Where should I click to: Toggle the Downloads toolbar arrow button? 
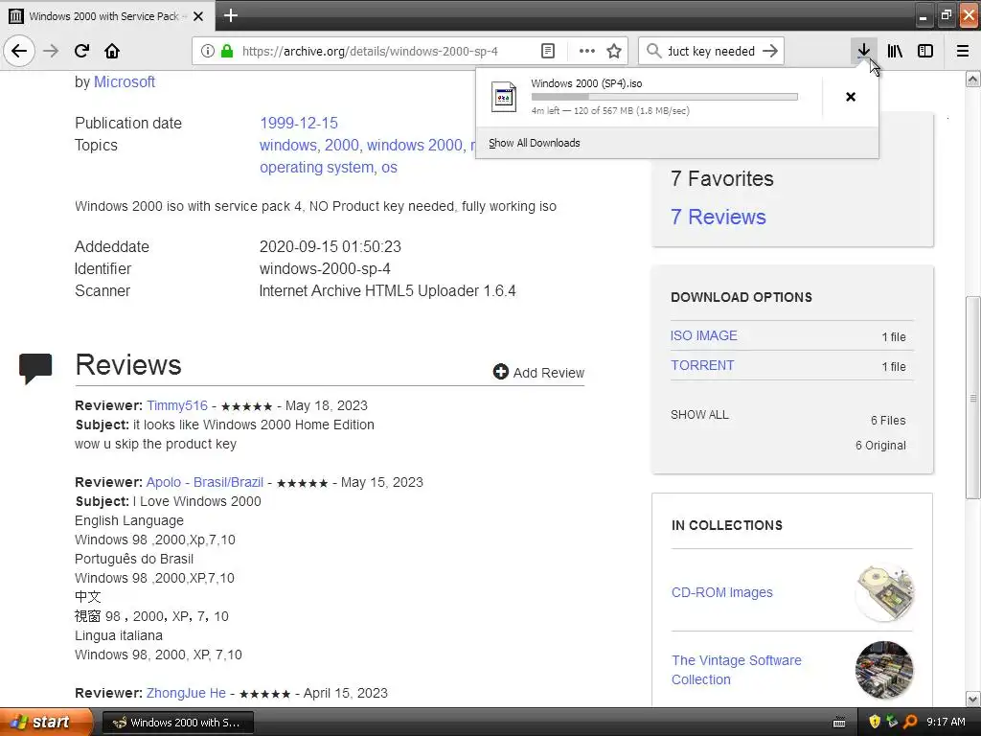(864, 51)
